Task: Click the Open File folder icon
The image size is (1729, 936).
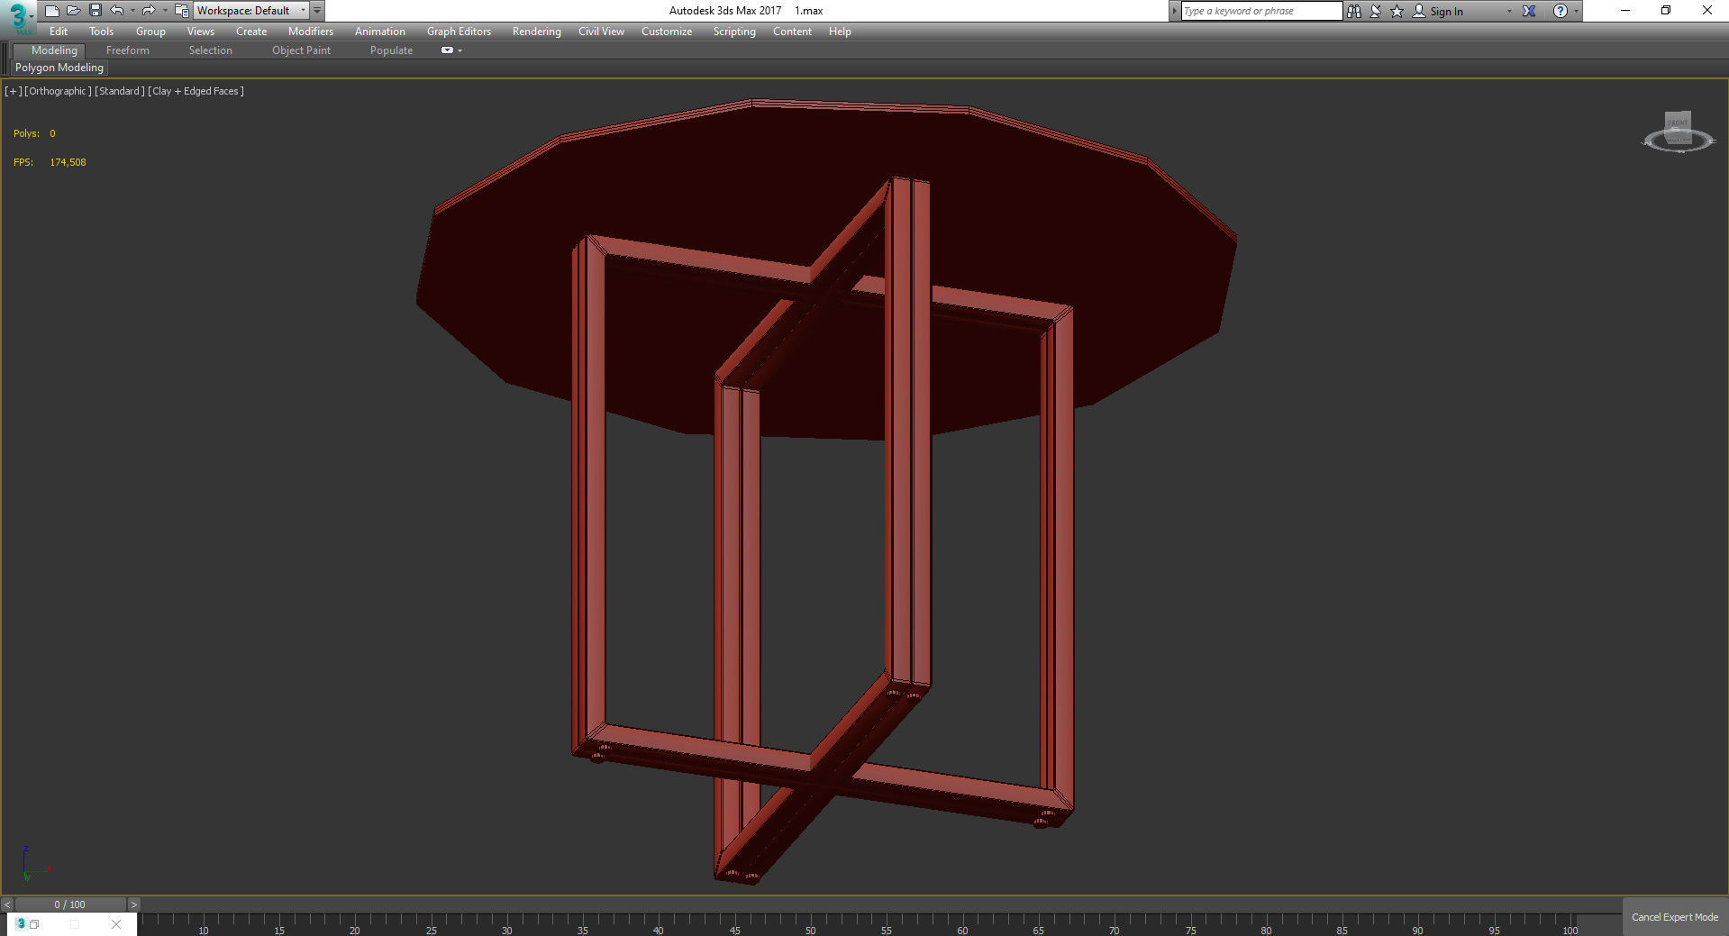Action: (73, 11)
